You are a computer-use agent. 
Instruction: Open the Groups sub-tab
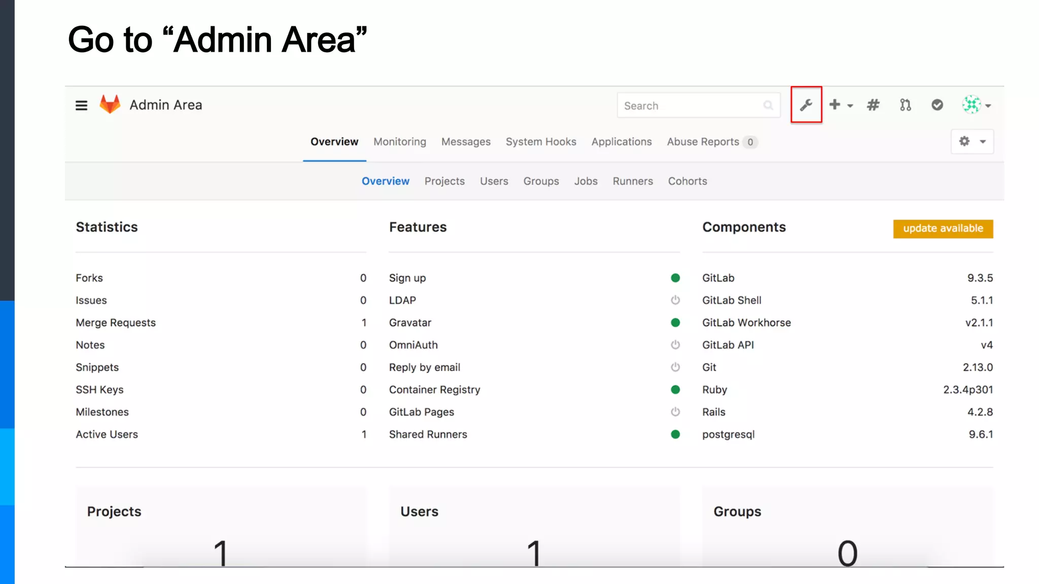pos(541,181)
